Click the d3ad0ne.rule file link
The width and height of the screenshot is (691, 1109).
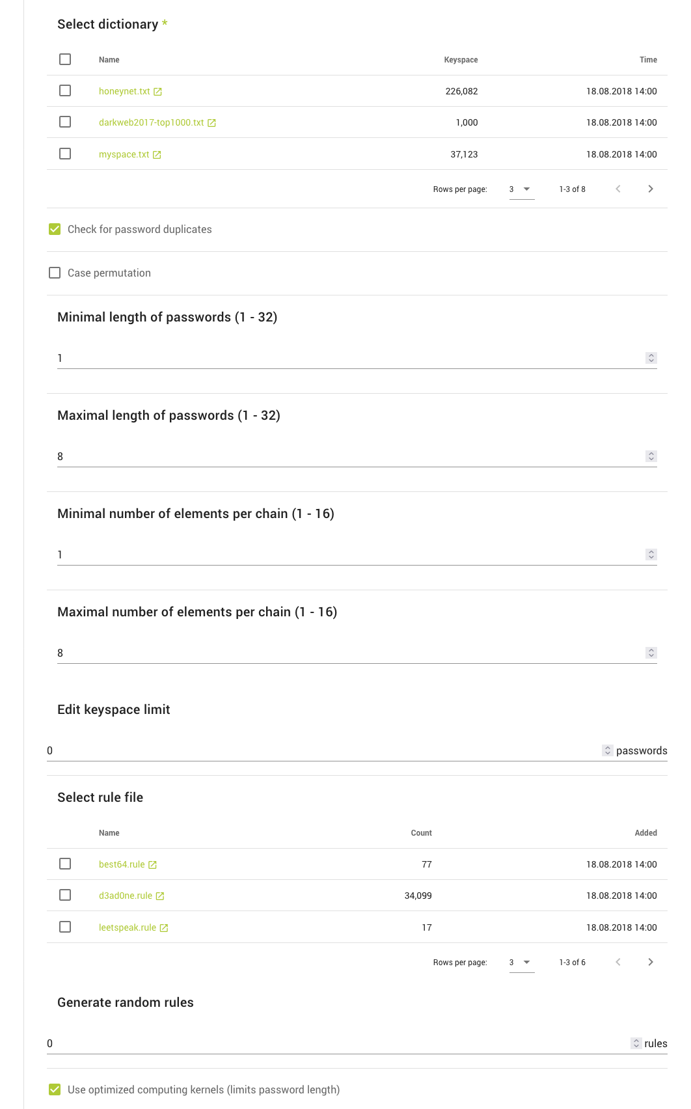click(x=125, y=896)
